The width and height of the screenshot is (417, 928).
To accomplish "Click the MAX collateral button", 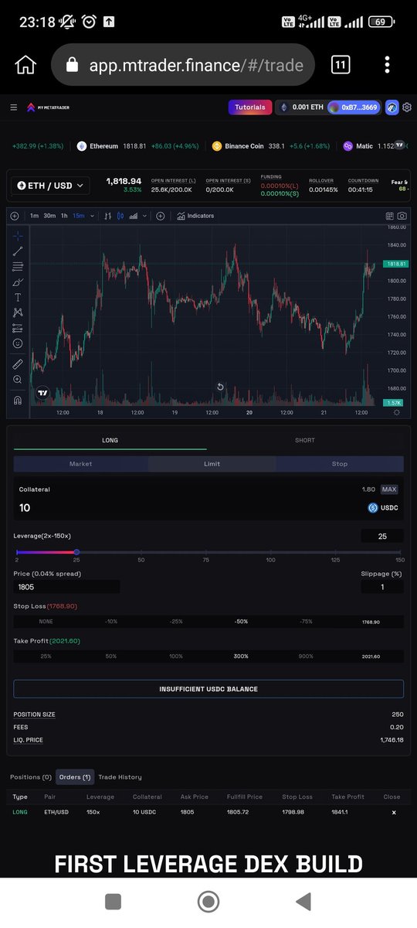I will [389, 490].
